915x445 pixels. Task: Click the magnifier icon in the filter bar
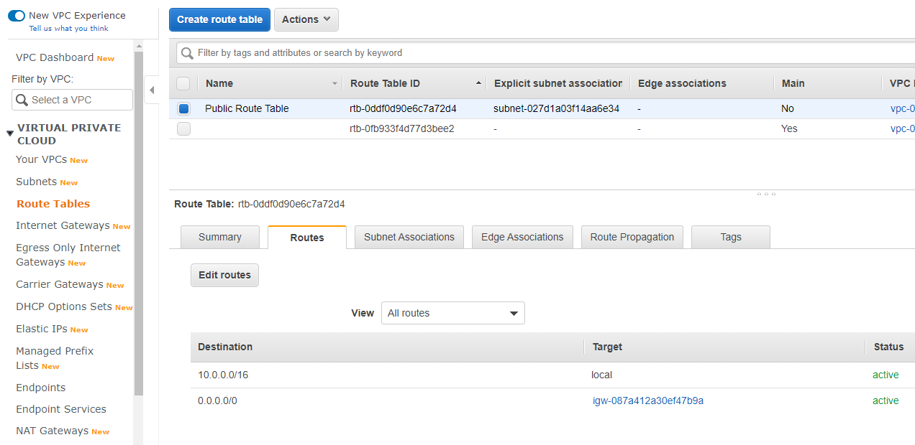(x=187, y=52)
